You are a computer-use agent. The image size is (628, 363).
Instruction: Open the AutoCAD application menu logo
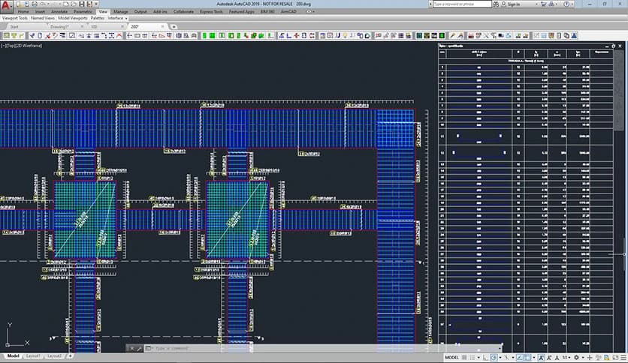6,7
